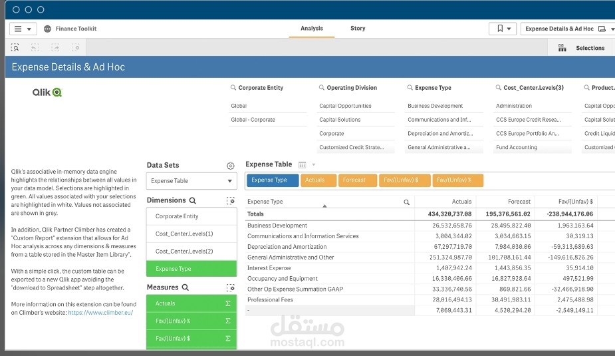Clear dimension selections icon
Viewport: 615px width, 356px height.
(231, 201)
